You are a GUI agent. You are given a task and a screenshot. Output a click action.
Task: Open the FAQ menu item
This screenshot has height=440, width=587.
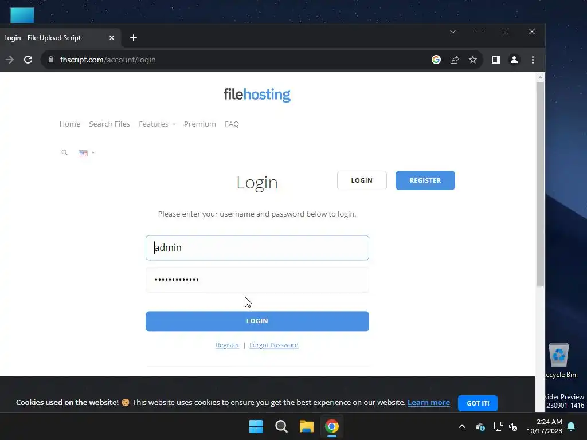pyautogui.click(x=232, y=124)
